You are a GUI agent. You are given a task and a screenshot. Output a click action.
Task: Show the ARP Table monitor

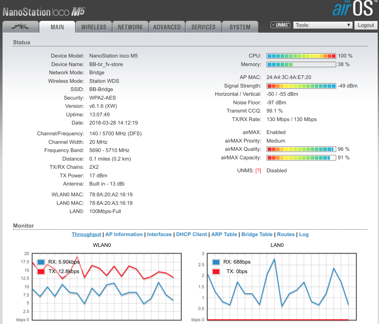tap(224, 235)
